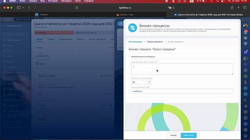Open the Вид menu

click(43, 1)
